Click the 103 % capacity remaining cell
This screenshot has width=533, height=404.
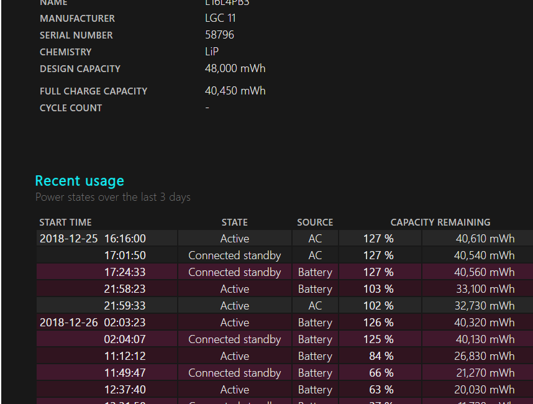(378, 289)
